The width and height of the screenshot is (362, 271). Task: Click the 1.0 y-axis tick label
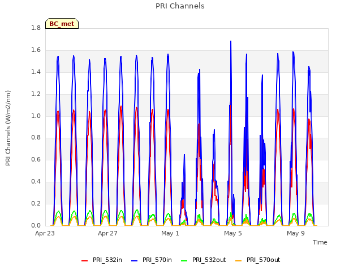coord(36,116)
